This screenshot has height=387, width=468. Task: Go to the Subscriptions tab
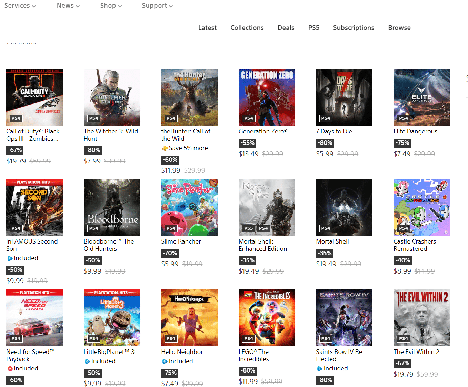coord(354,28)
